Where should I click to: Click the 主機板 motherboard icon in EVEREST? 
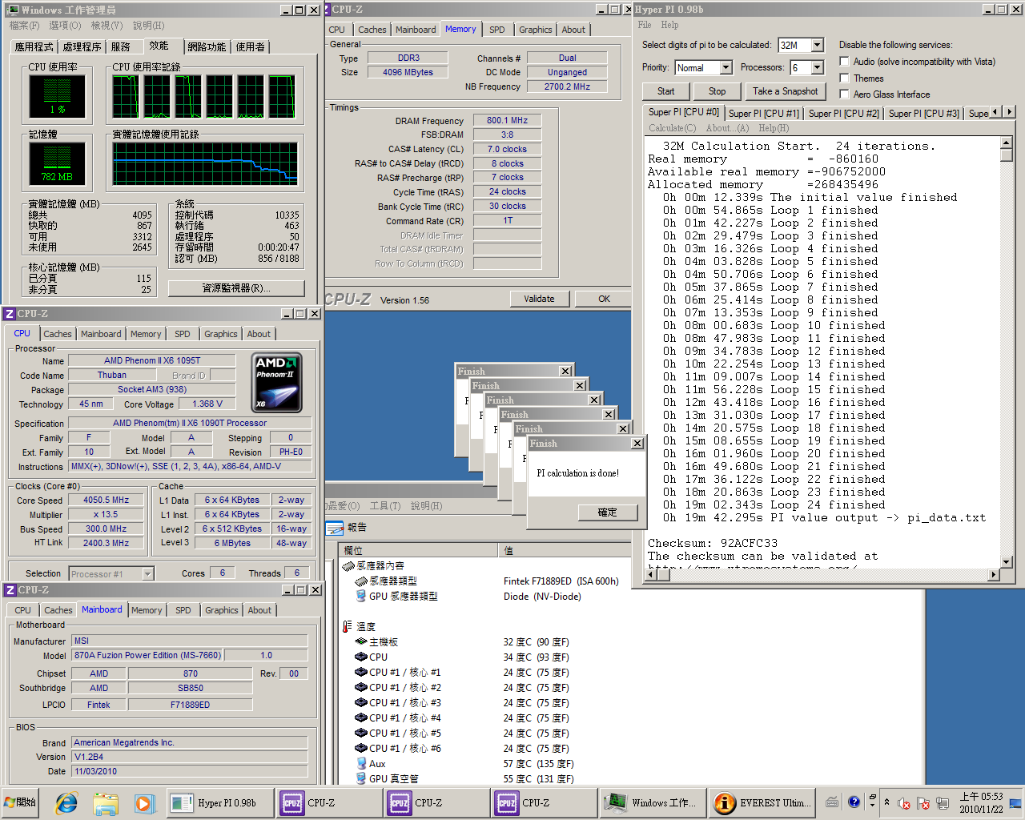point(361,642)
